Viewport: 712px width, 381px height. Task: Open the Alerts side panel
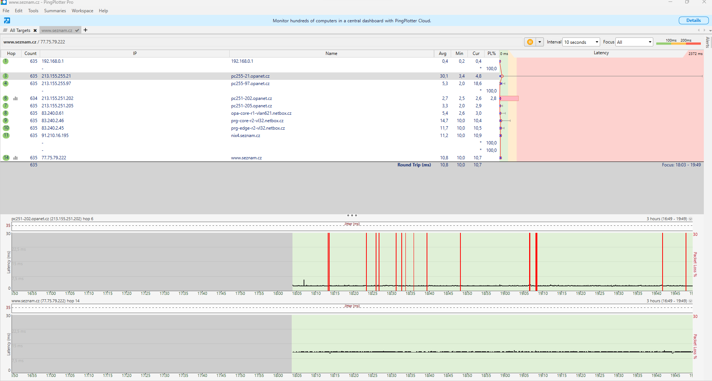coord(708,42)
